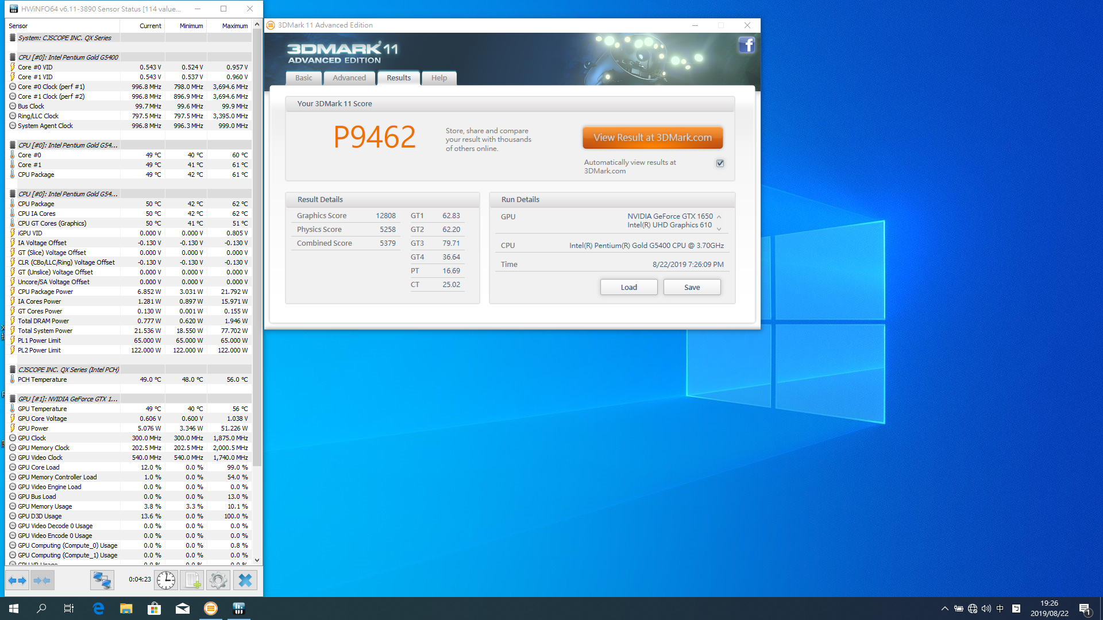Viewport: 1103px width, 620px height.
Task: Switch to the Help tab
Action: 439,78
